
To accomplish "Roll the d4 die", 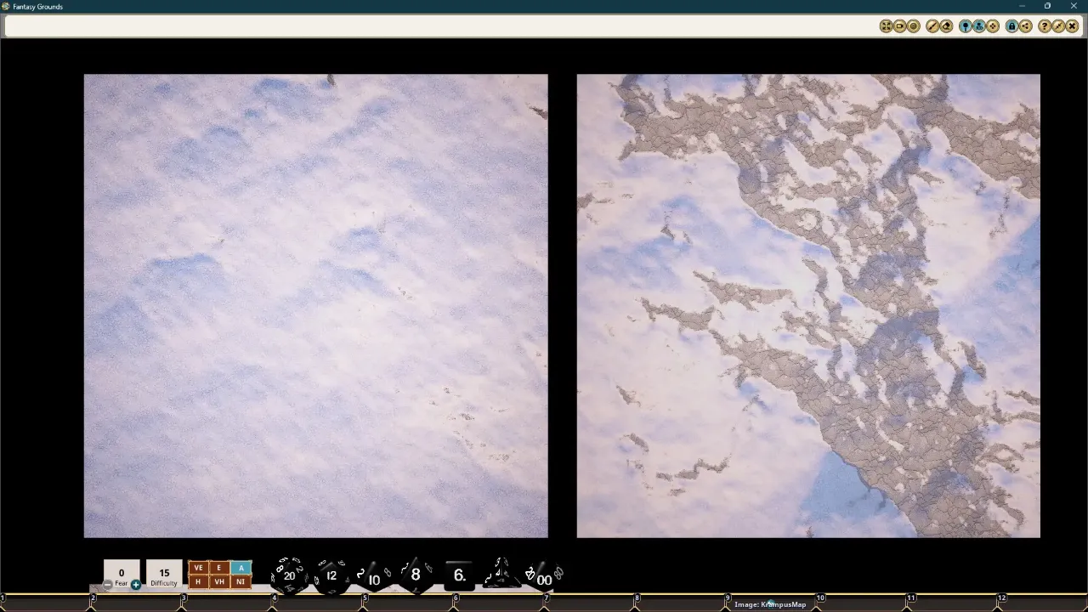I will [501, 574].
